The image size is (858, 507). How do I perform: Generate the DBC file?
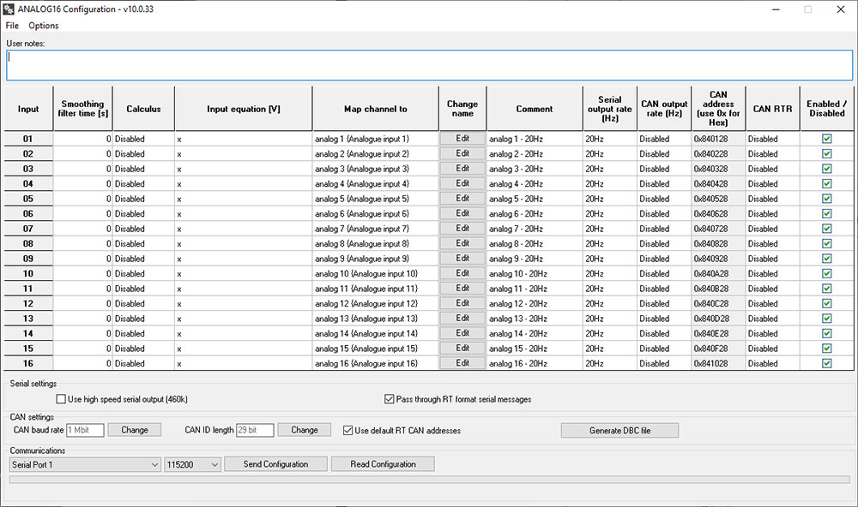619,430
